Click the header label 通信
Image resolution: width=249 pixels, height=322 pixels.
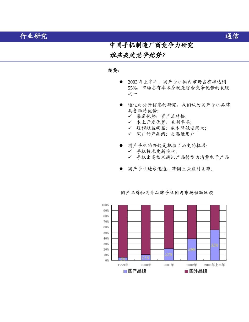(232, 36)
